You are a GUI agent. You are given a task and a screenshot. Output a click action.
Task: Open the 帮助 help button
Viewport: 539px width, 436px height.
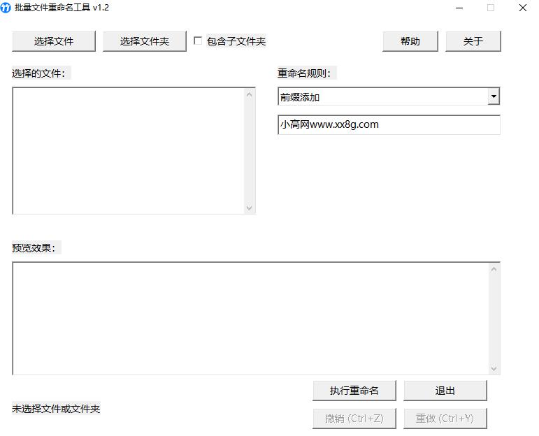pos(410,41)
